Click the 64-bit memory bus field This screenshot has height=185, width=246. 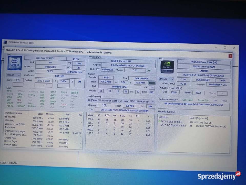coord(223,80)
